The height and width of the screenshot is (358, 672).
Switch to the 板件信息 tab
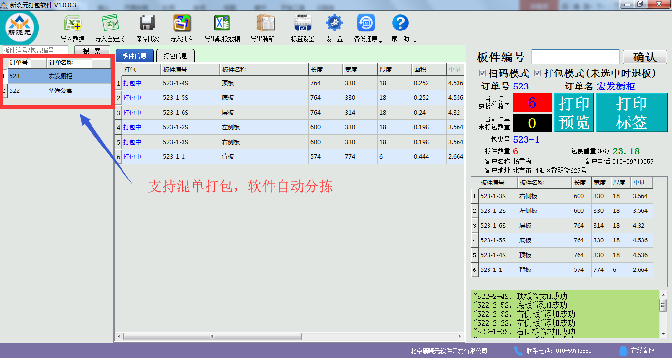point(135,56)
